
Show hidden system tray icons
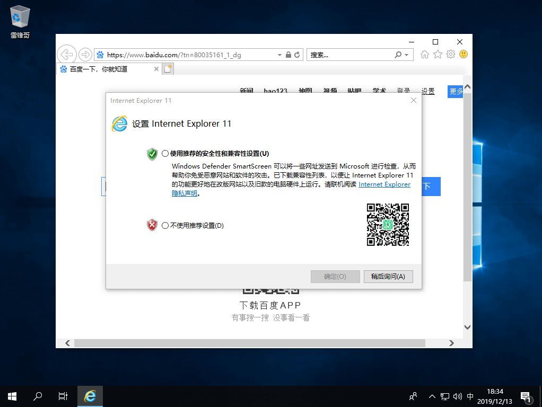coord(432,396)
